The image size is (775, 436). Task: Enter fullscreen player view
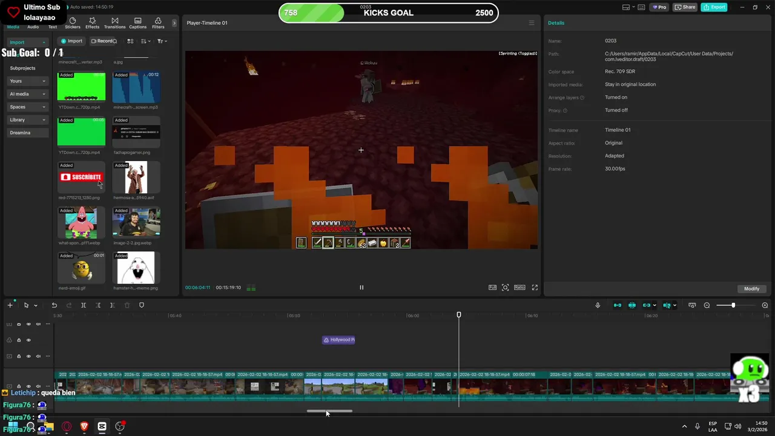click(535, 288)
